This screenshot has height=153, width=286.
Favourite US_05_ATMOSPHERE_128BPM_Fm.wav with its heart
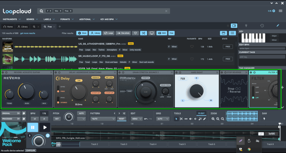192,47
